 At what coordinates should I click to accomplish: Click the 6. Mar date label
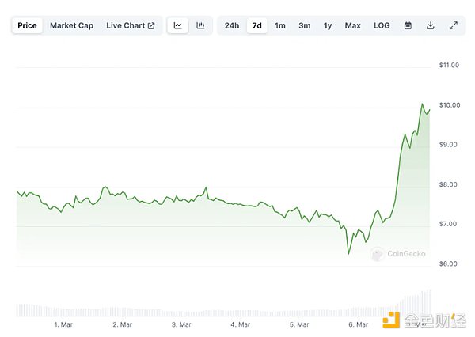tap(358, 324)
